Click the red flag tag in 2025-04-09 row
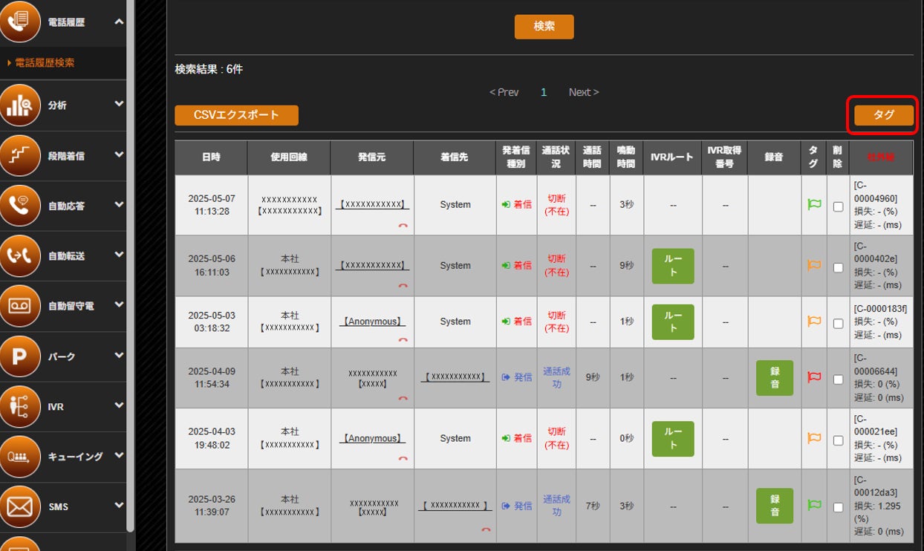The width and height of the screenshot is (924, 551). click(814, 376)
